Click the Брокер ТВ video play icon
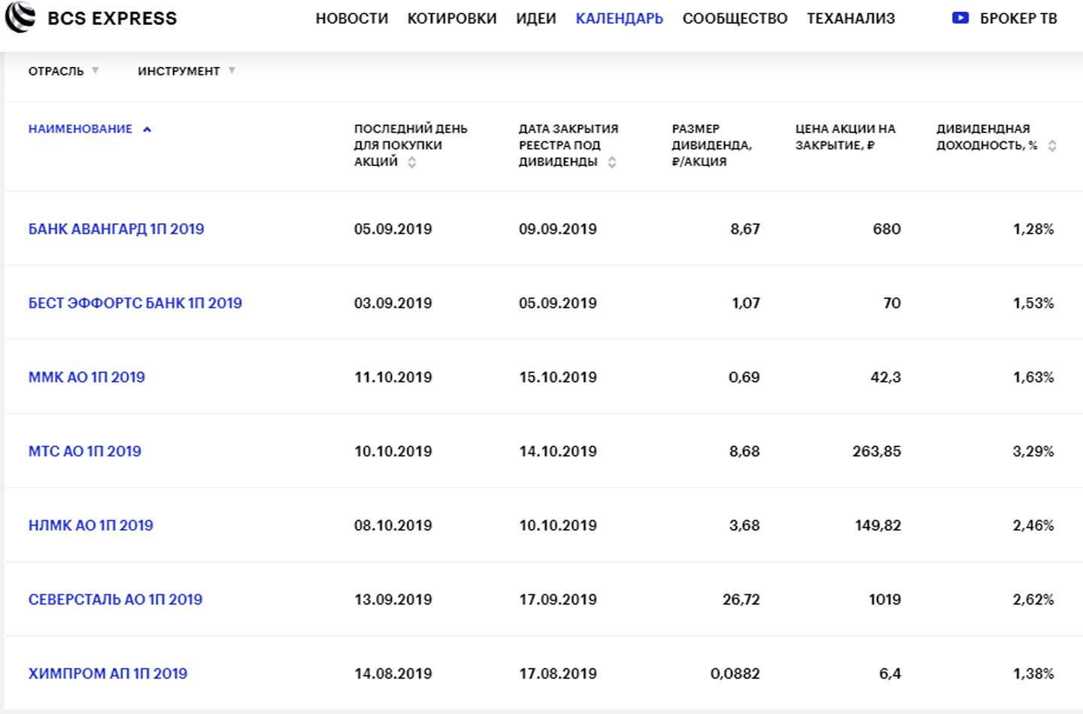Image resolution: width=1083 pixels, height=714 pixels. [960, 18]
